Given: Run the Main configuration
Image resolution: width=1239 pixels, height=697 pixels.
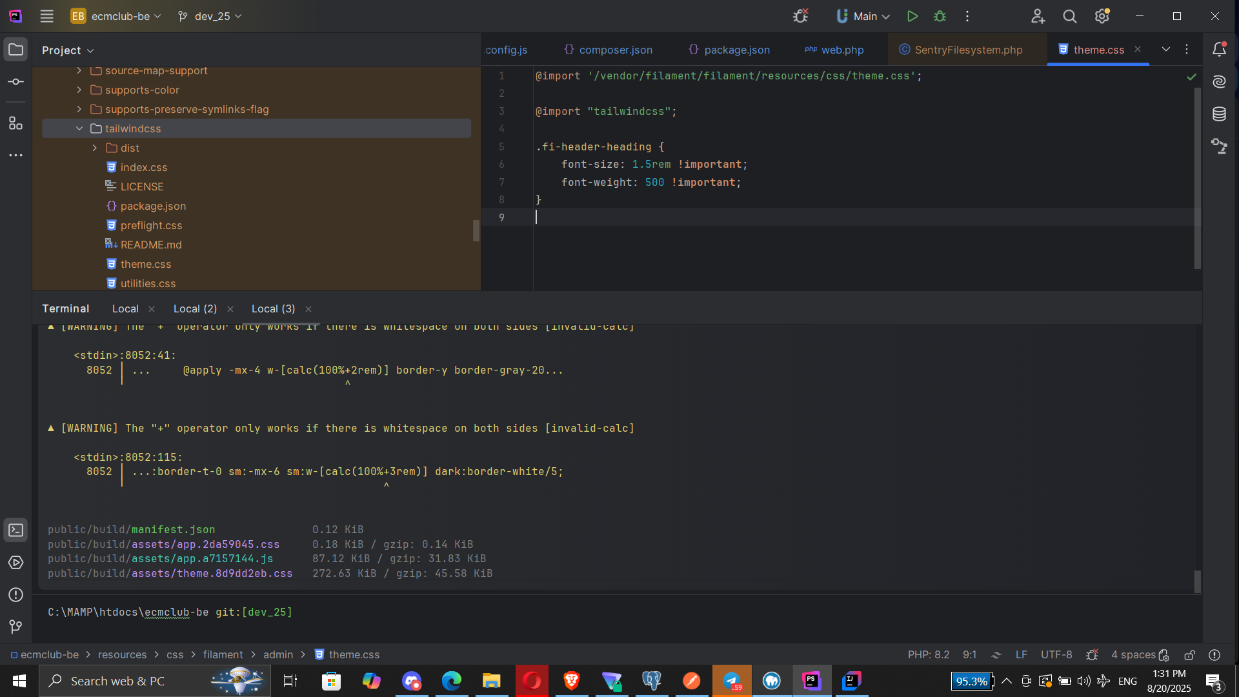Looking at the screenshot, I should click(912, 16).
